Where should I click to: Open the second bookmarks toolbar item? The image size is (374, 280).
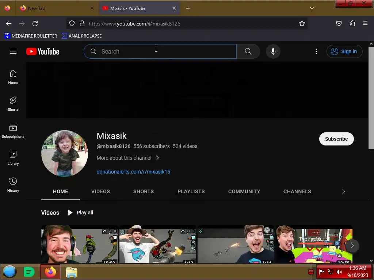(x=81, y=36)
